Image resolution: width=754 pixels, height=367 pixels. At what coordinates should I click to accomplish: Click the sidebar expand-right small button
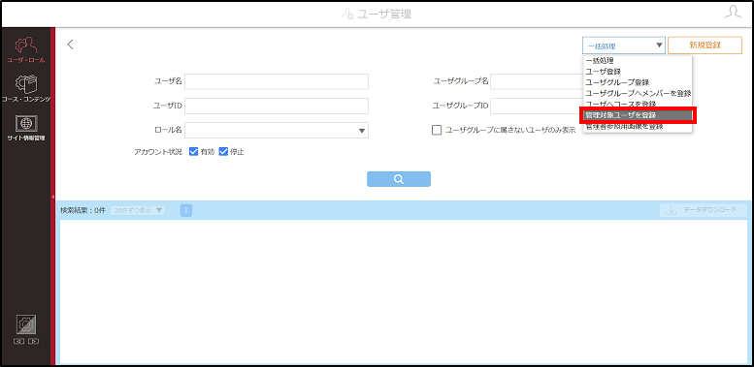34,342
